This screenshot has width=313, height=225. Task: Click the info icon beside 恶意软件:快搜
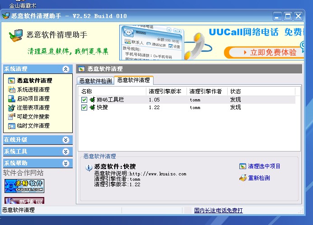click(89, 168)
